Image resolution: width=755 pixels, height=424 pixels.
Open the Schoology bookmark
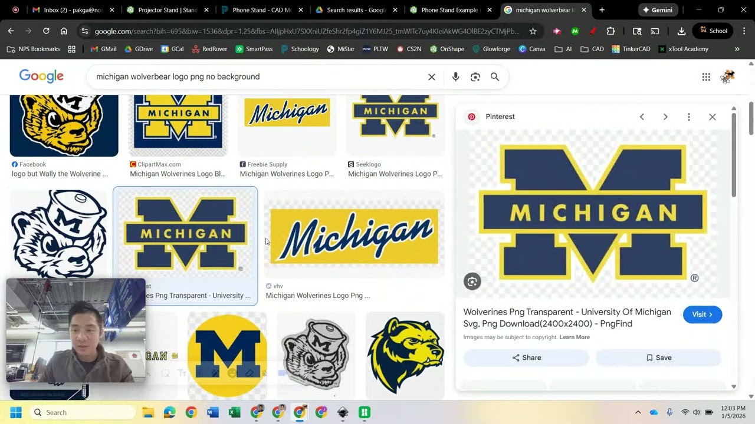298,49
